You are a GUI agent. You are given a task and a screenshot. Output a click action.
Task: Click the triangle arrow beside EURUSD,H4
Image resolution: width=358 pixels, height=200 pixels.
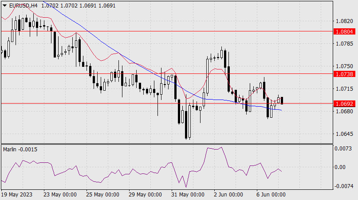[x=4, y=5]
